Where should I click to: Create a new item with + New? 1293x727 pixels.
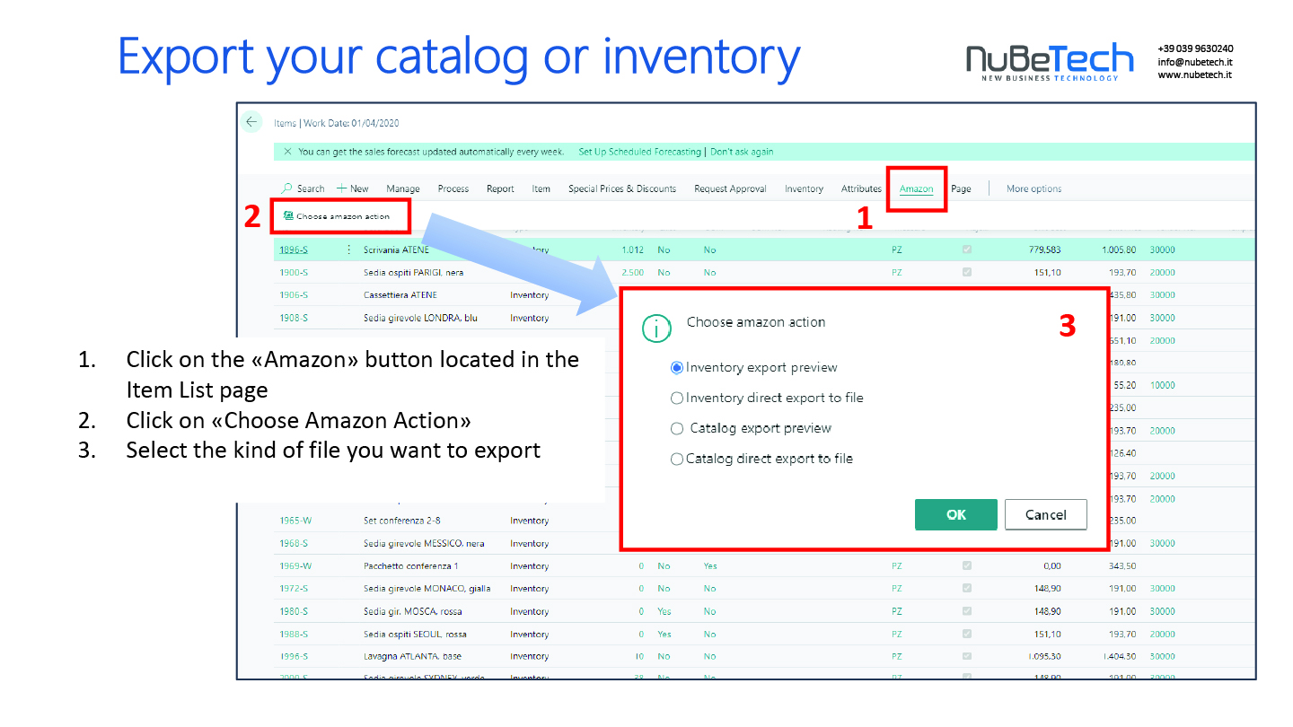coord(353,188)
